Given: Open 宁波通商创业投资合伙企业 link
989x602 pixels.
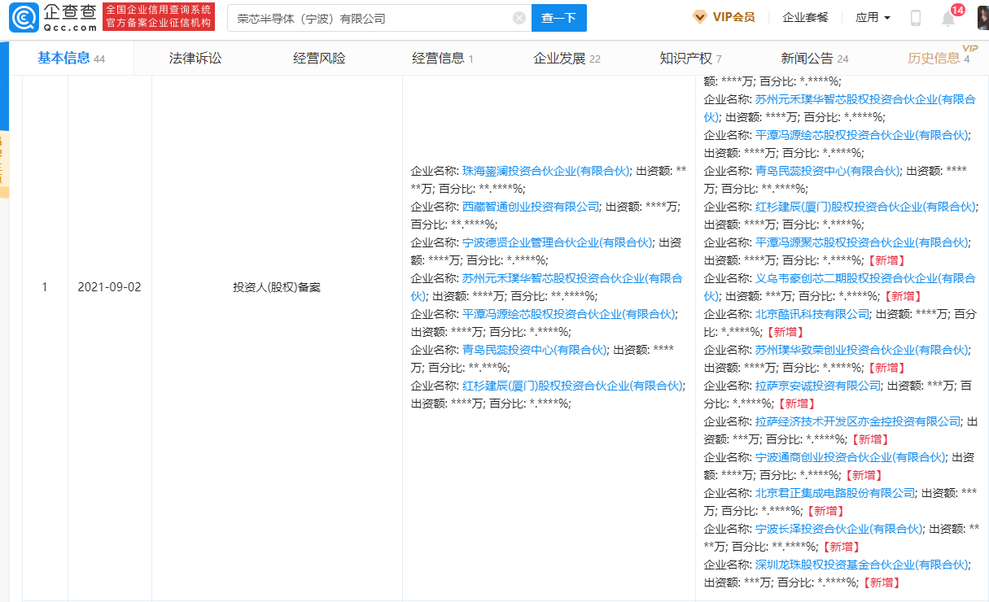Looking at the screenshot, I should (x=851, y=457).
